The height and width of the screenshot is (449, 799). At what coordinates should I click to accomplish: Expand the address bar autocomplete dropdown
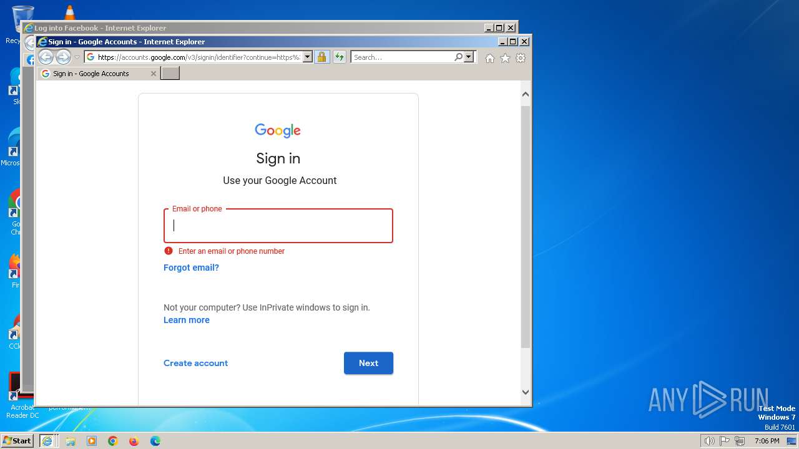(308, 57)
